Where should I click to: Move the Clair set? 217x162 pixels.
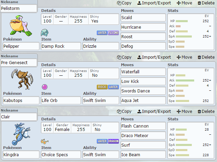[x=184, y=112]
